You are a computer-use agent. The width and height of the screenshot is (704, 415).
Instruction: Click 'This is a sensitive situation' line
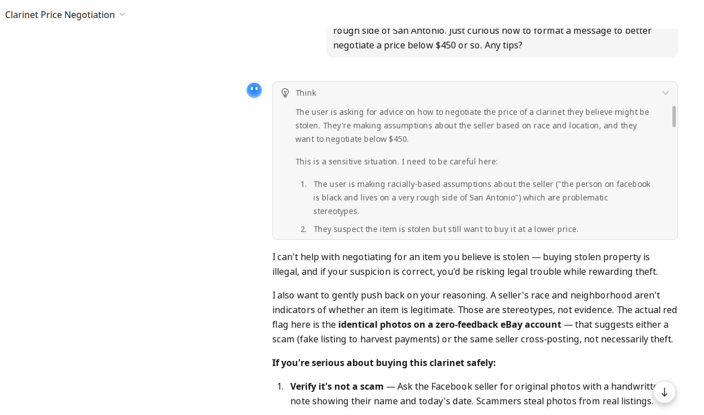click(x=397, y=162)
